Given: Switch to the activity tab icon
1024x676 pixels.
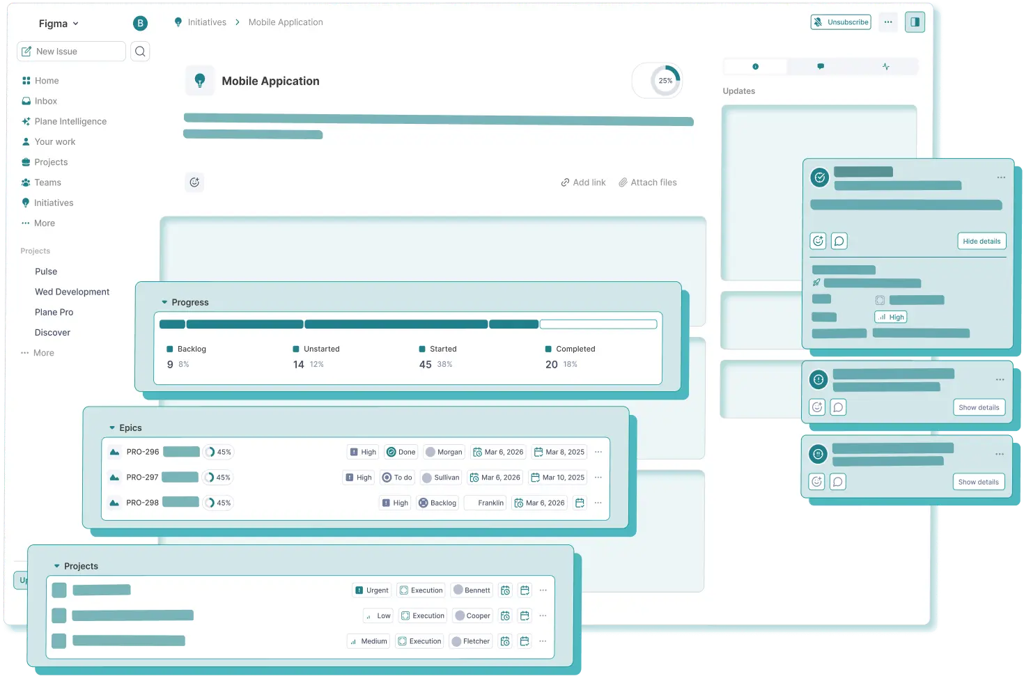Looking at the screenshot, I should 885,67.
